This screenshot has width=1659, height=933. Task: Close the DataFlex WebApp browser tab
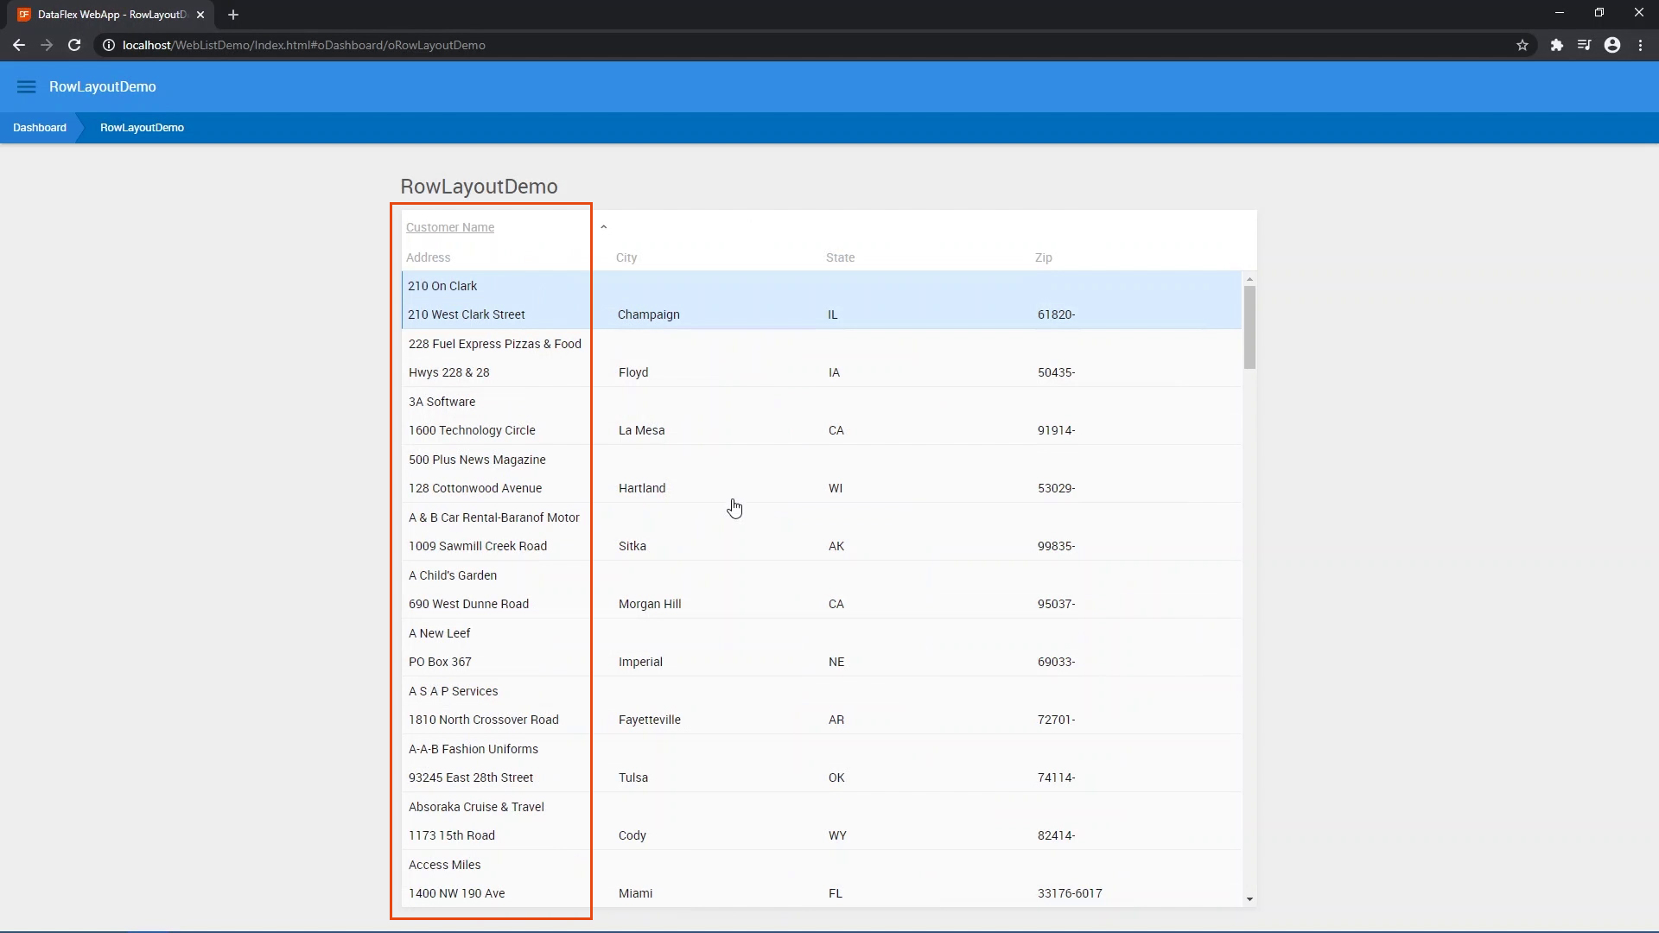tap(200, 15)
